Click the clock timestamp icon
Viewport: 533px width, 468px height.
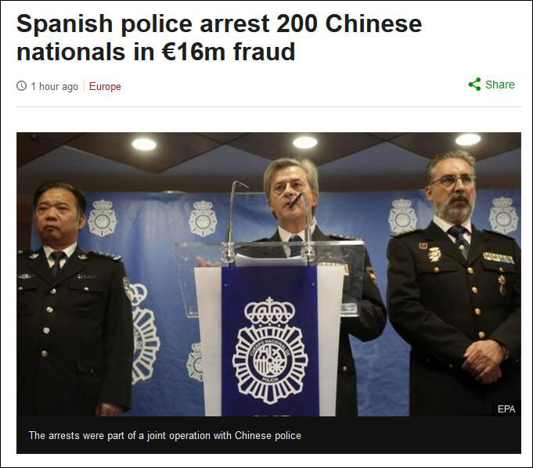pyautogui.click(x=21, y=85)
